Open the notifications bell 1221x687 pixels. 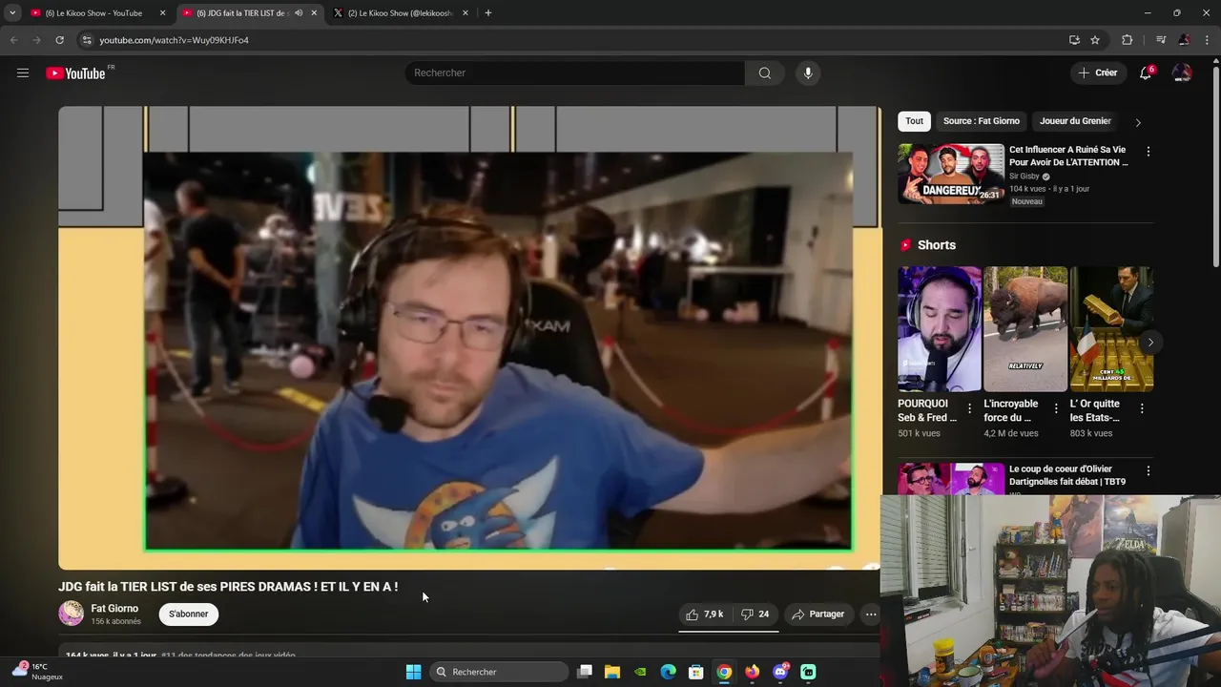(x=1146, y=73)
